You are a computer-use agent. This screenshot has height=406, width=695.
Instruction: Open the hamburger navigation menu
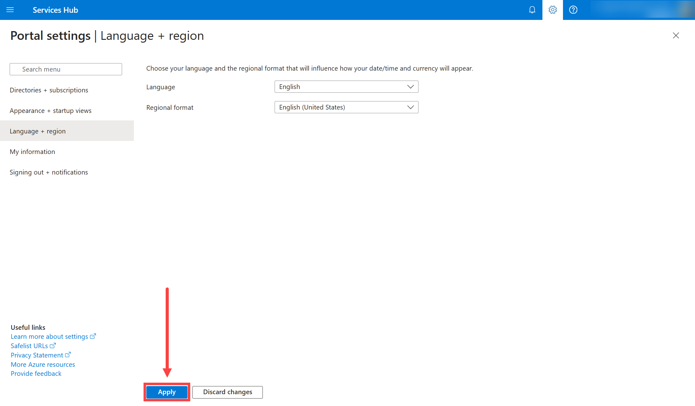[10, 10]
